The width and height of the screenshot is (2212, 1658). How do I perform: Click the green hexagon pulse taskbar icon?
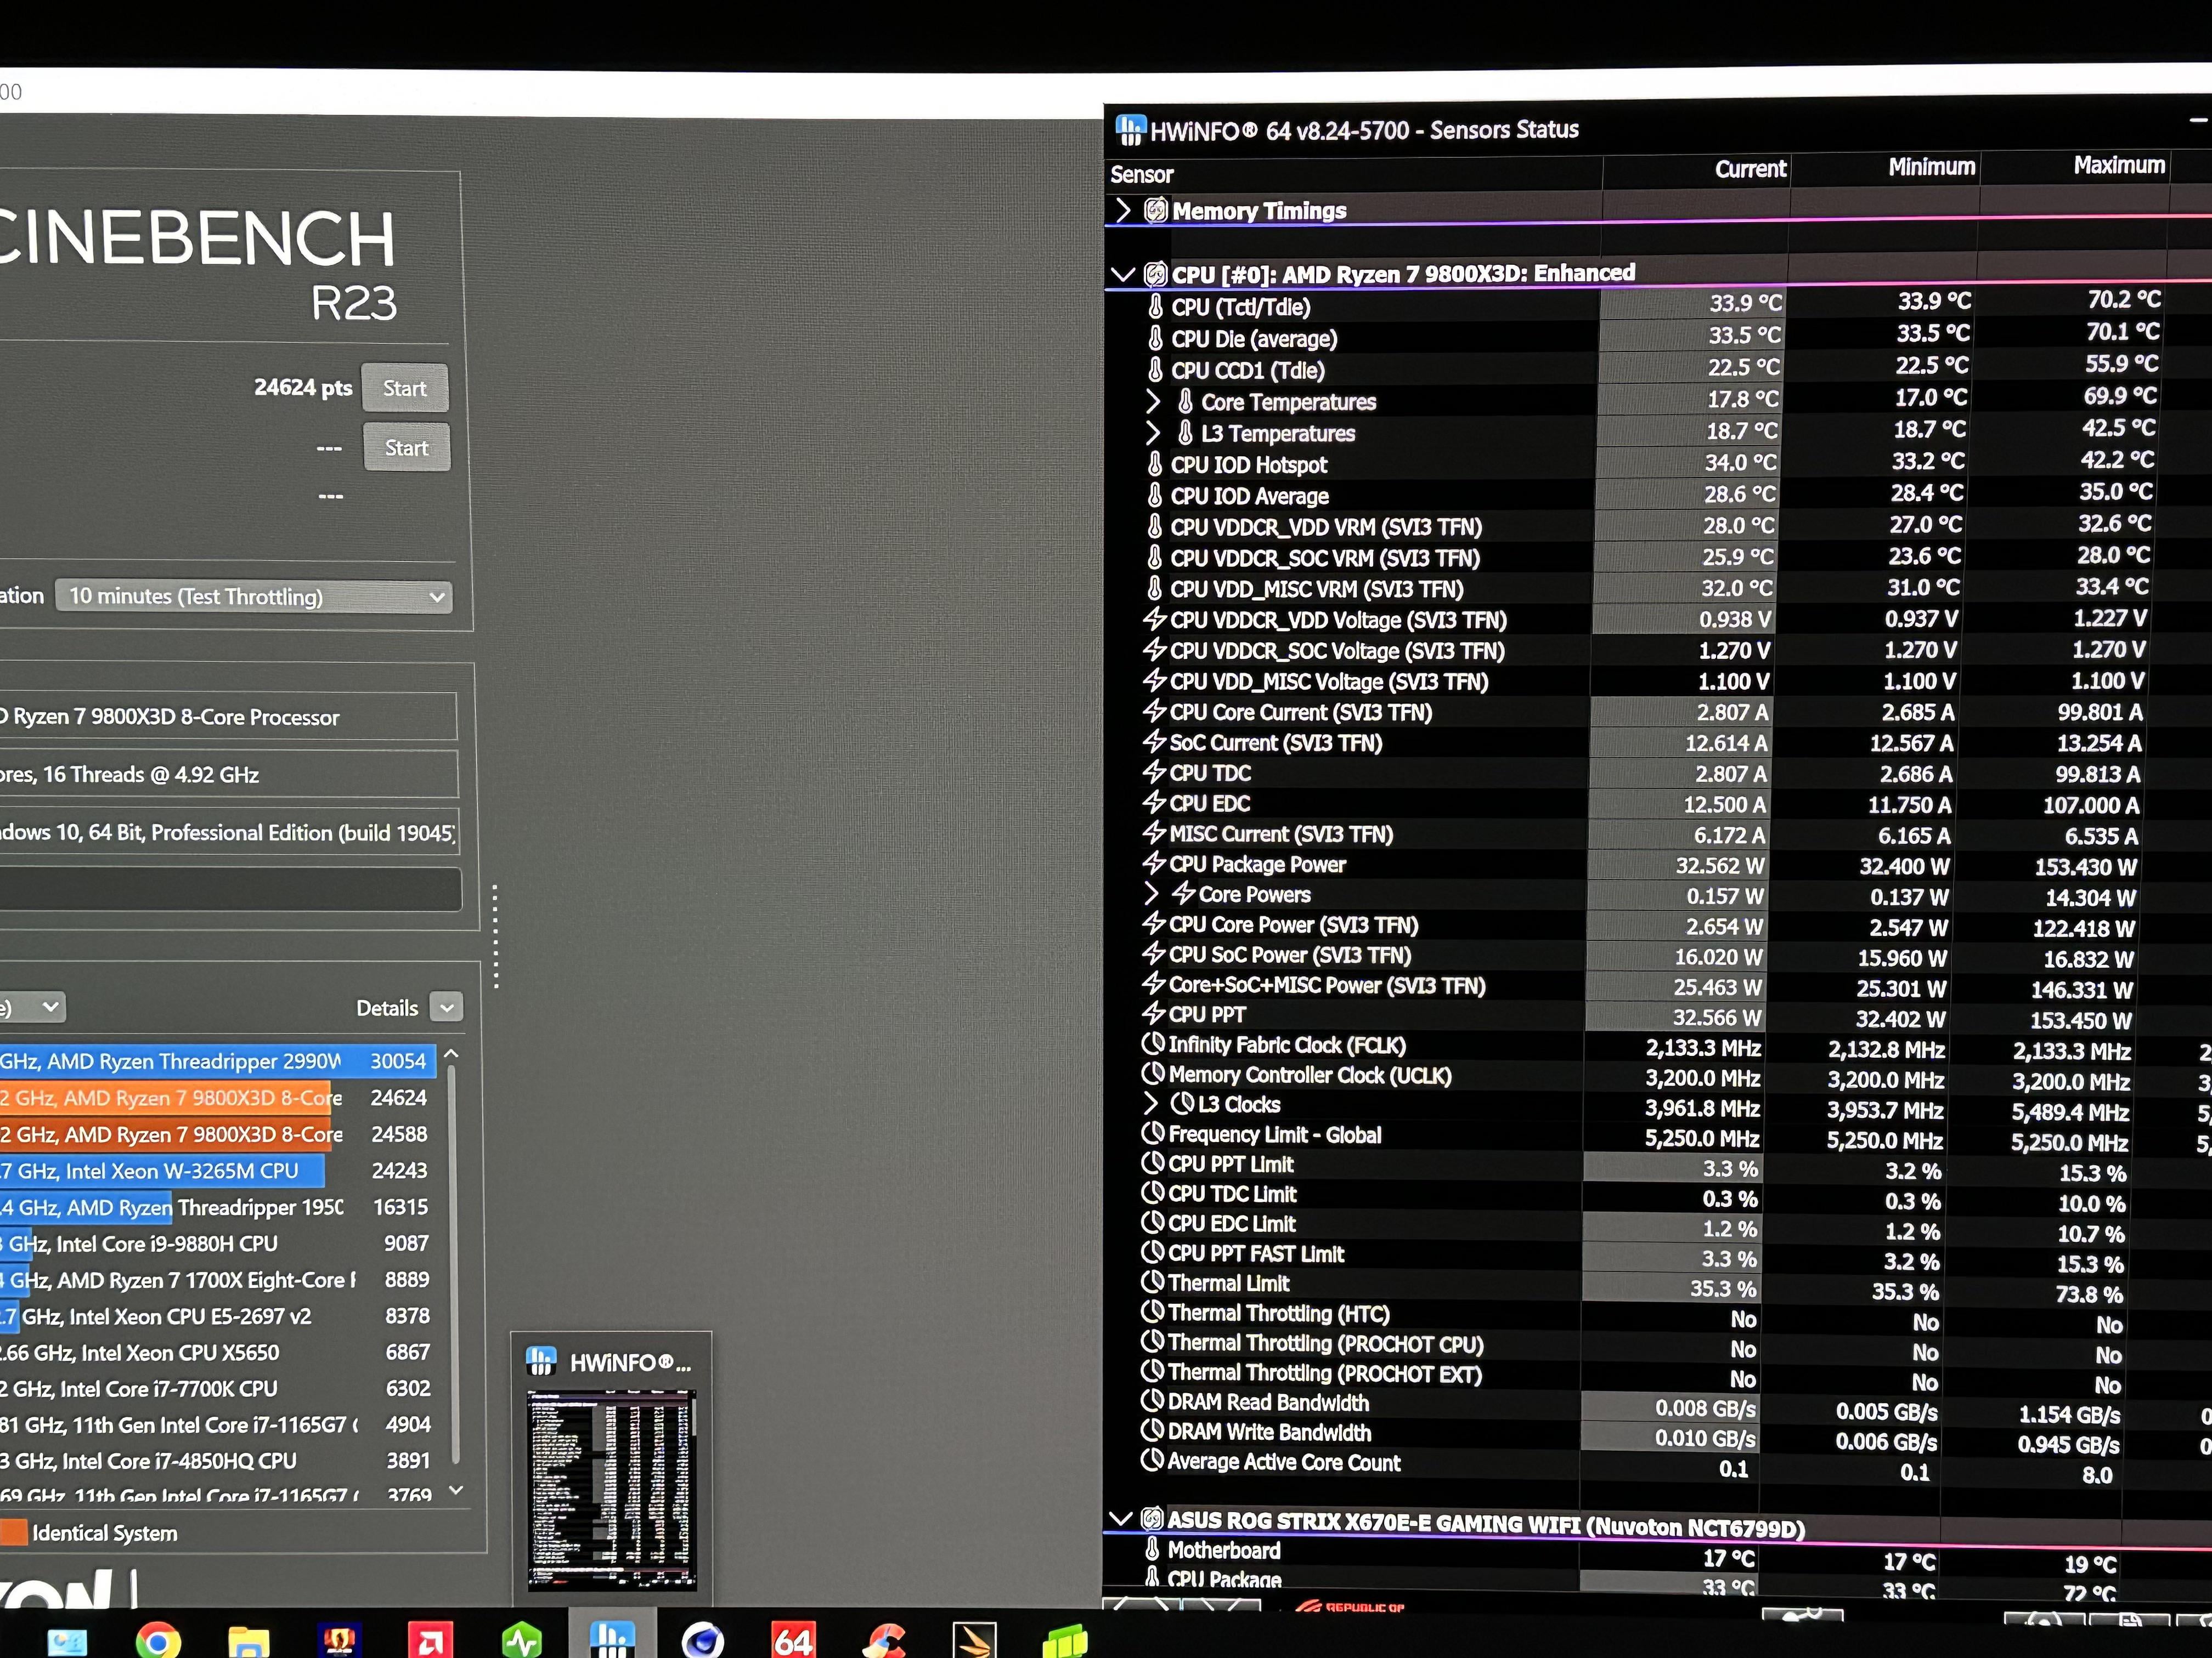(521, 1641)
